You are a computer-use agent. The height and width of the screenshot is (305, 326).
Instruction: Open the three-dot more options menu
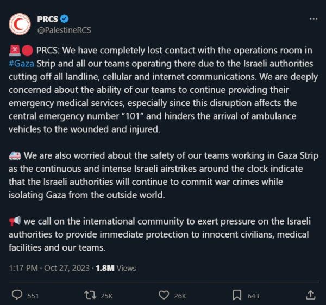[x=313, y=19]
